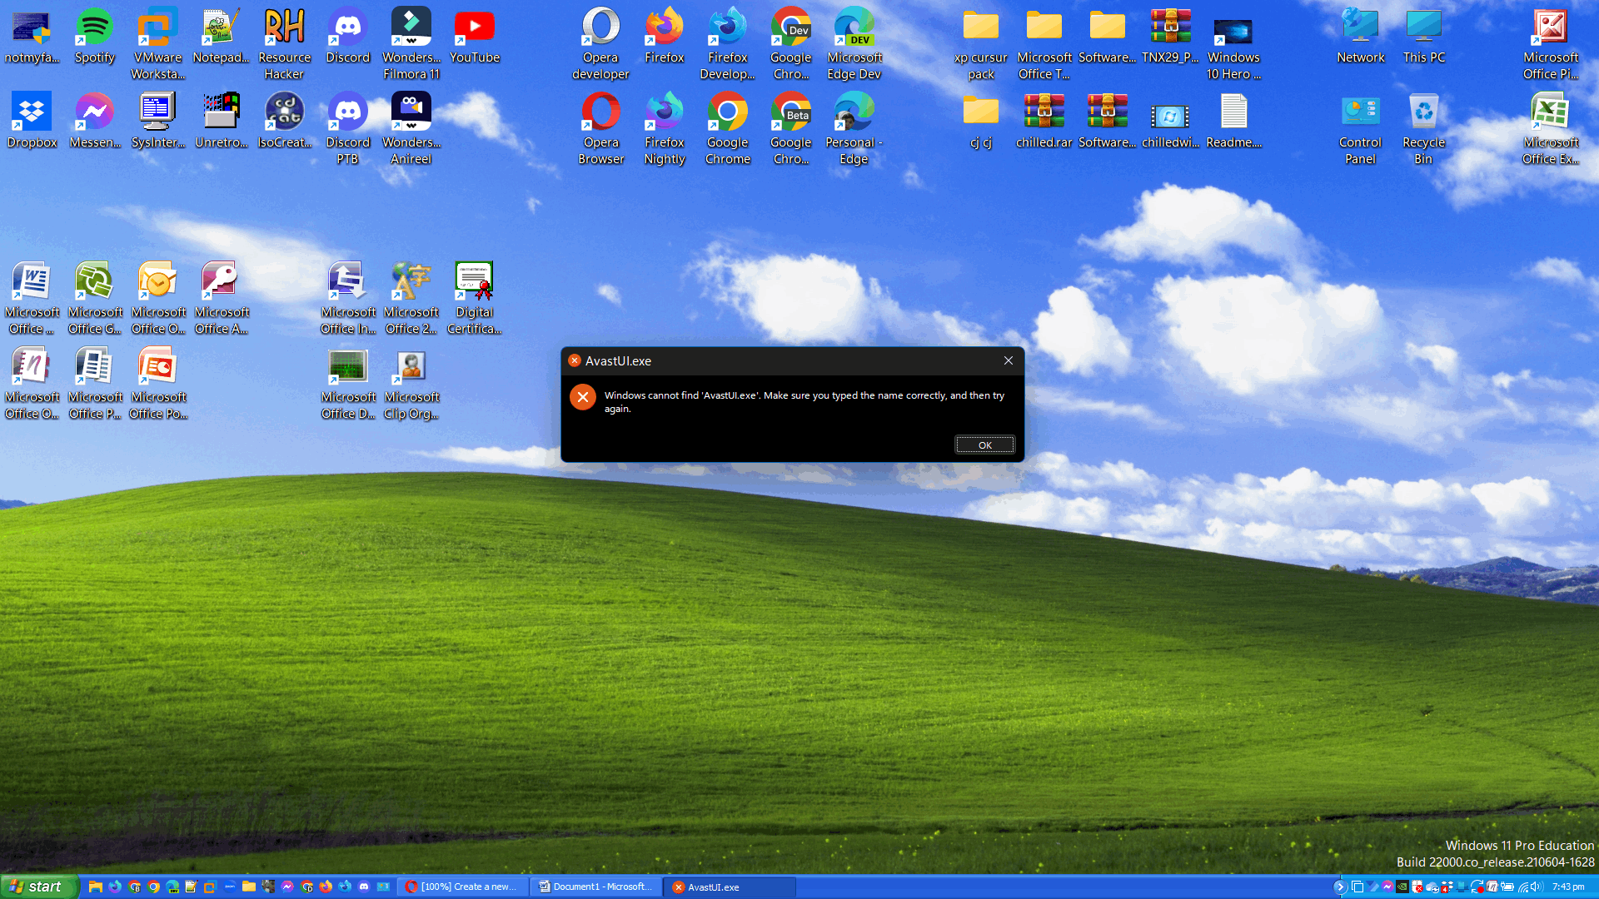
Task: Select the Microsoft Office Word shortcut
Action: (32, 298)
